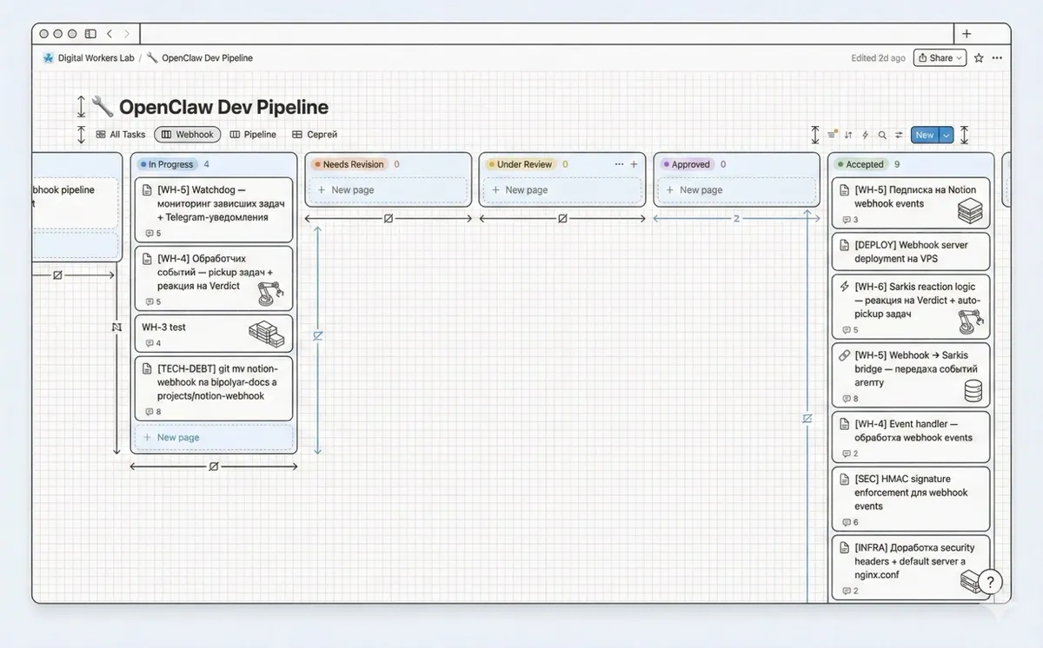Image resolution: width=1043 pixels, height=648 pixels.
Task: Click the help question mark button
Action: coord(988,582)
